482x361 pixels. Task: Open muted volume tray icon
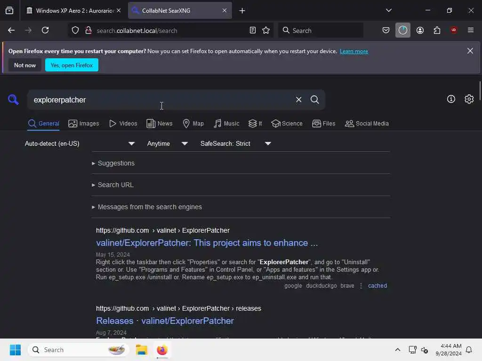click(x=425, y=350)
